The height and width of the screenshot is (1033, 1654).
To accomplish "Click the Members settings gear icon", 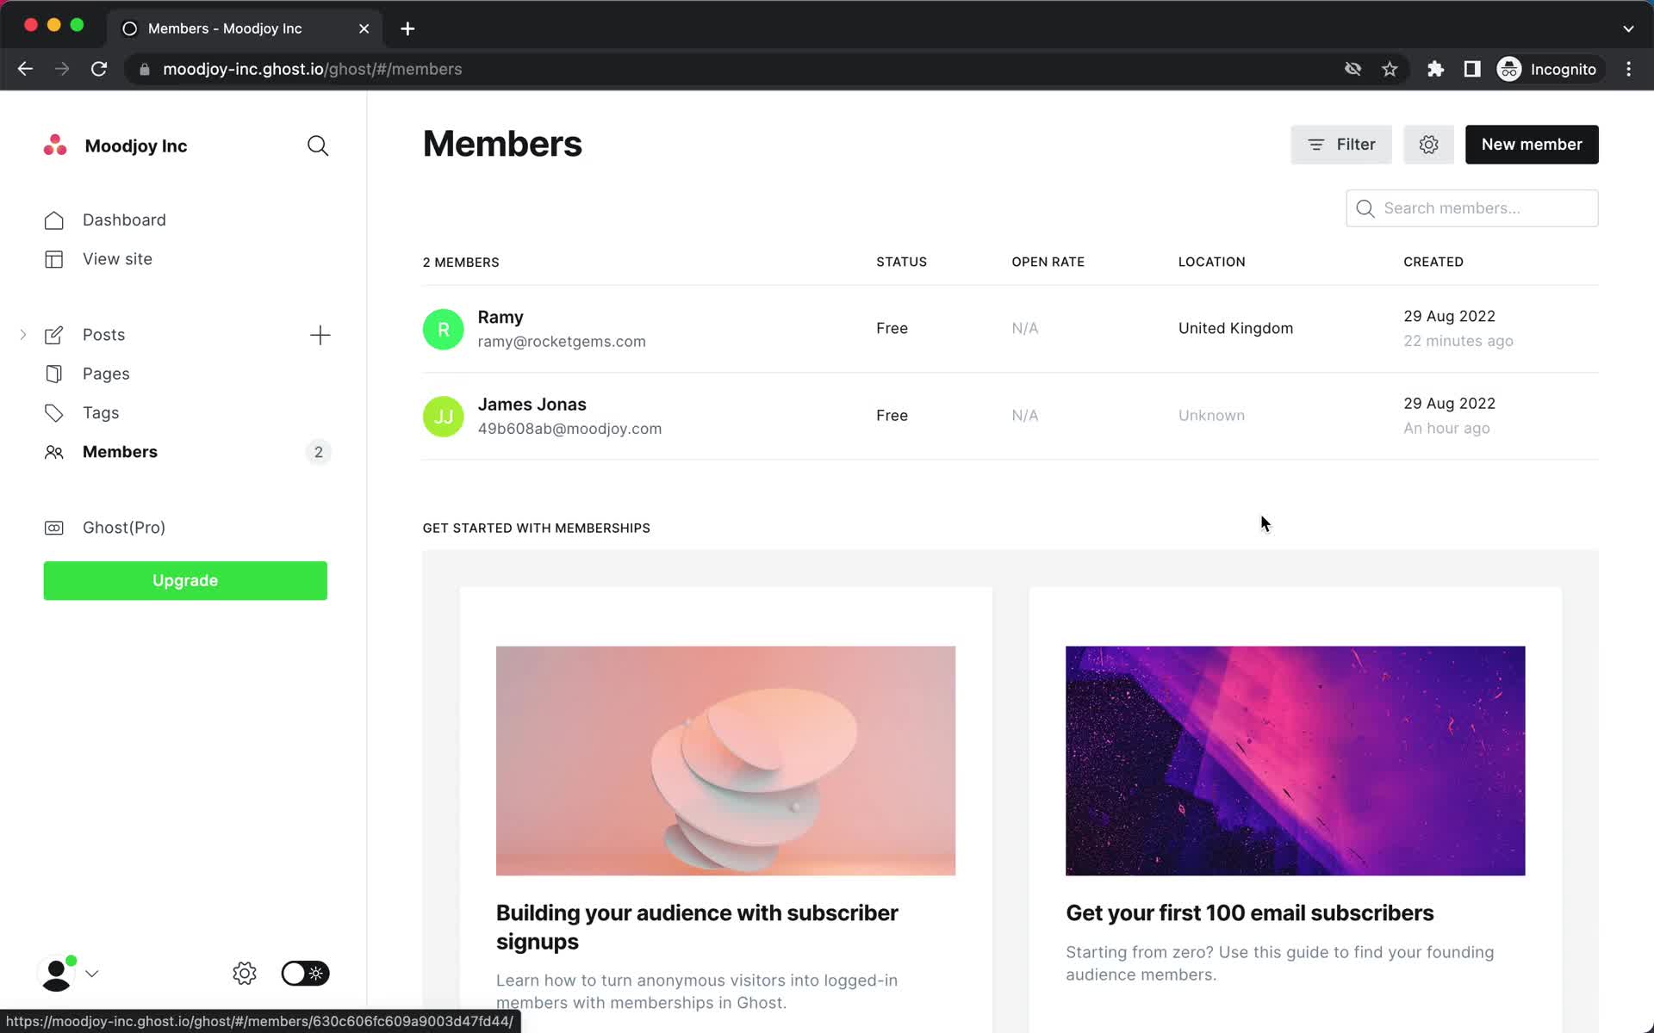I will click(1427, 144).
